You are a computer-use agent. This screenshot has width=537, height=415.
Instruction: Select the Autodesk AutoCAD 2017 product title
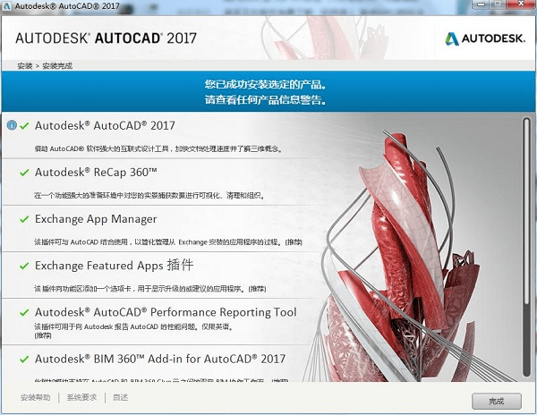point(105,125)
